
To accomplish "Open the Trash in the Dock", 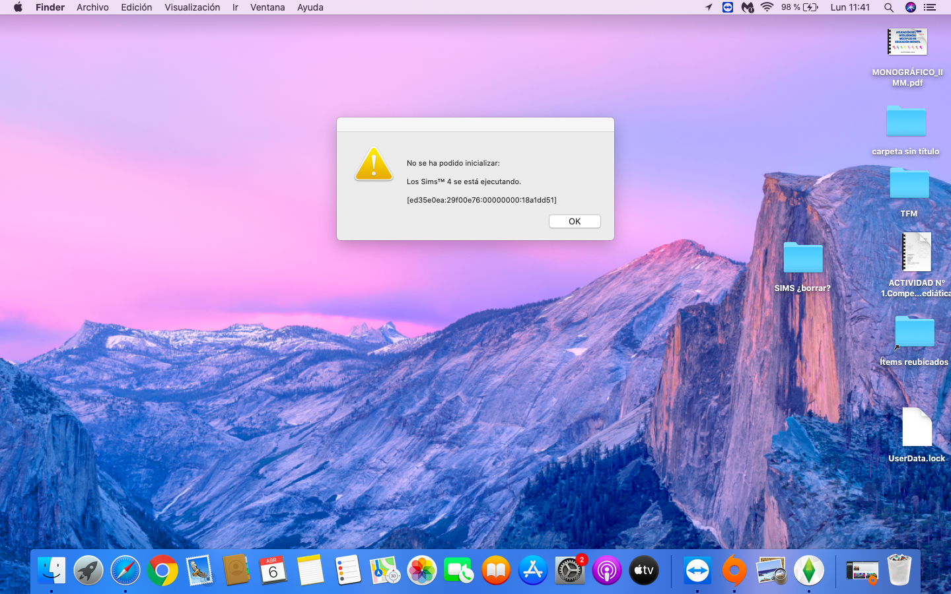I will pos(899,570).
